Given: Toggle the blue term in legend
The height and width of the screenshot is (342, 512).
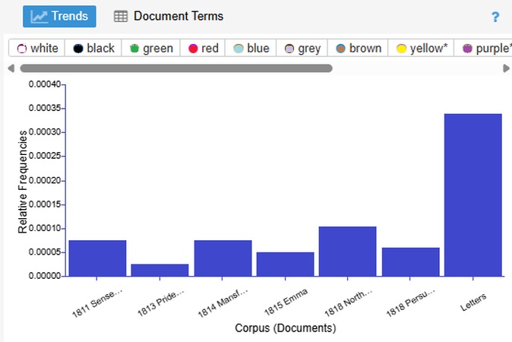Looking at the screenshot, I should (x=251, y=49).
